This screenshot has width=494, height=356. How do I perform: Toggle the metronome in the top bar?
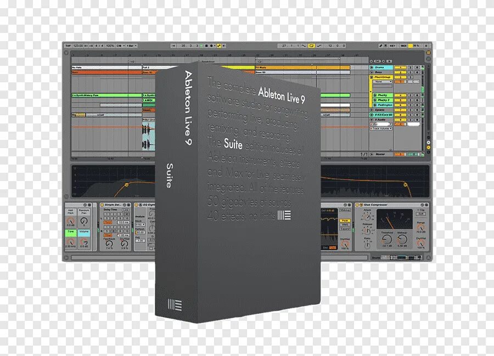[119, 46]
